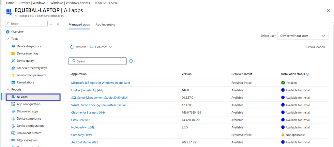Image resolution: width=334 pixels, height=147 pixels.
Task: Close the All apps pane with X
Action: pyautogui.click(x=328, y=10)
